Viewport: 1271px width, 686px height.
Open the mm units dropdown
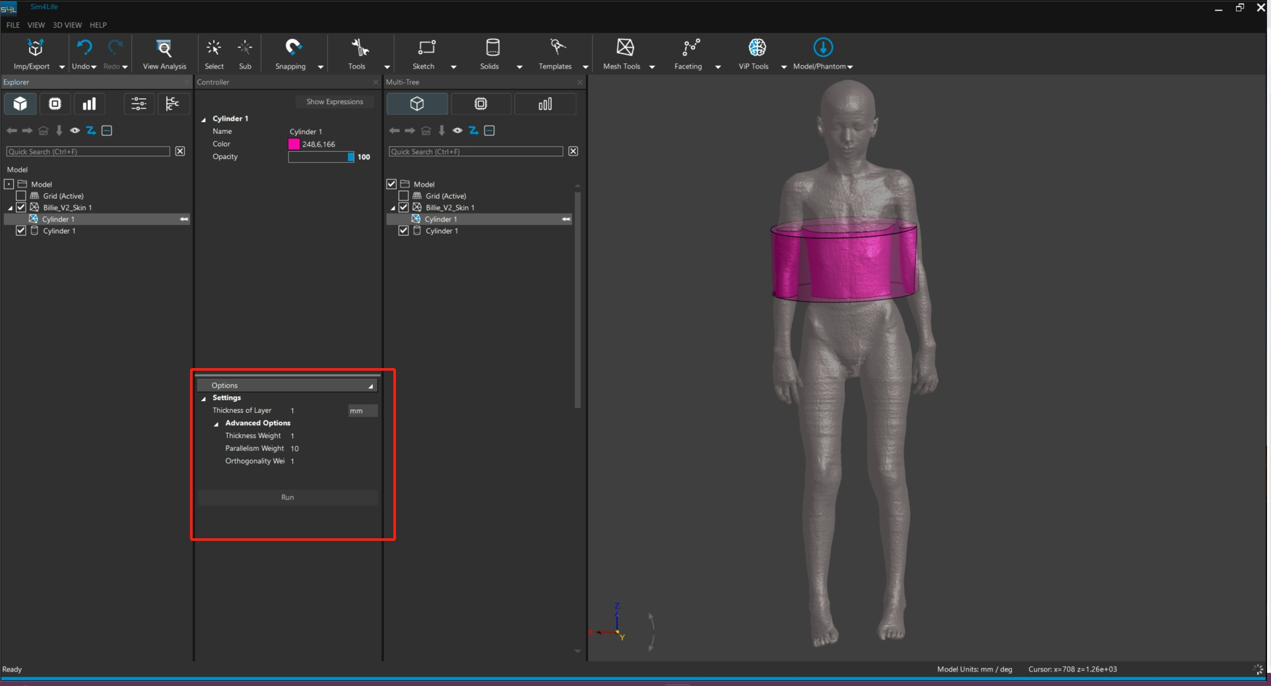click(x=362, y=411)
